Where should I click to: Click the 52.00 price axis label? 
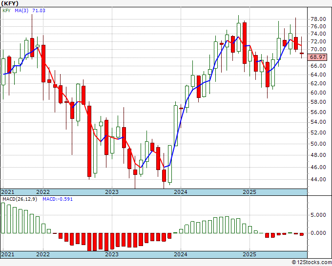pyautogui.click(x=318, y=133)
